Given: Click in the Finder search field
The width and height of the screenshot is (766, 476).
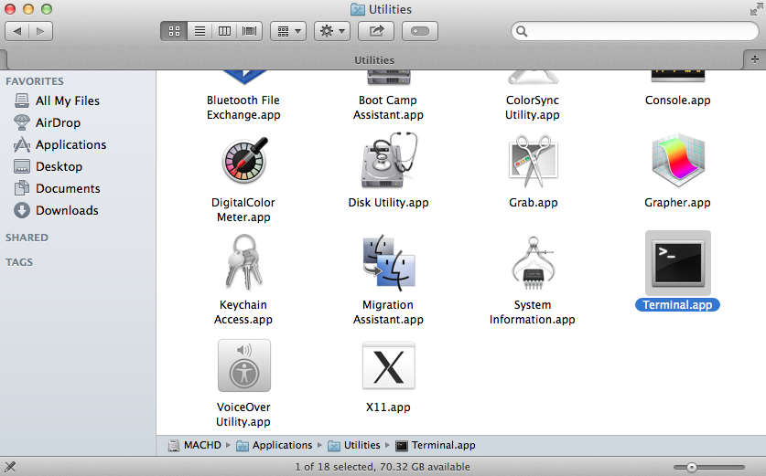Looking at the screenshot, I should point(635,31).
